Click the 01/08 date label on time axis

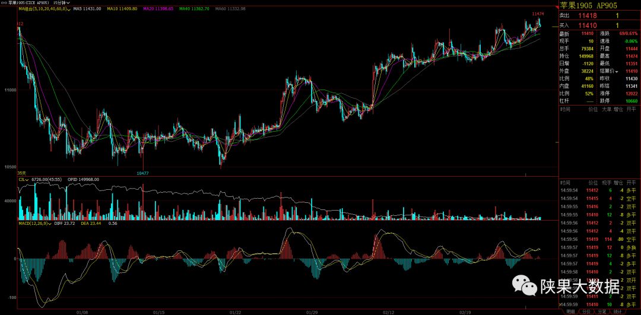click(82, 311)
